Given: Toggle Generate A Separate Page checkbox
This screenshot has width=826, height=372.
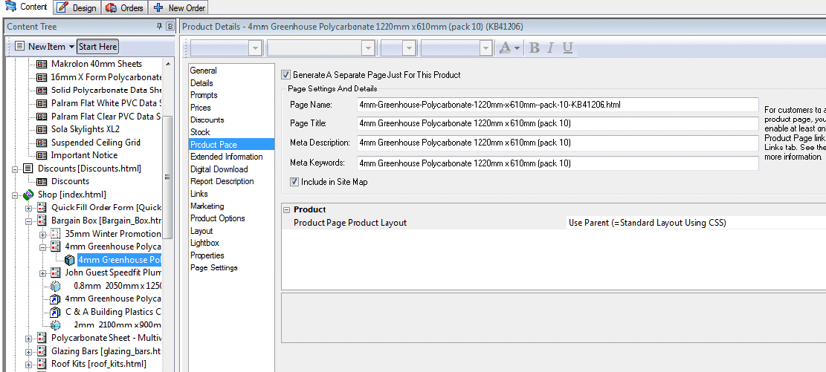Looking at the screenshot, I should 286,75.
